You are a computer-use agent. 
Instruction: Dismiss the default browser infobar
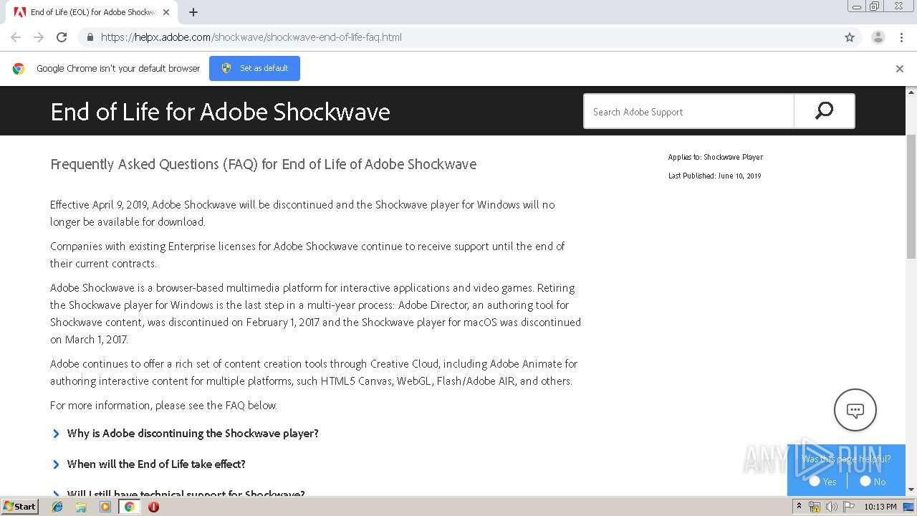point(900,69)
